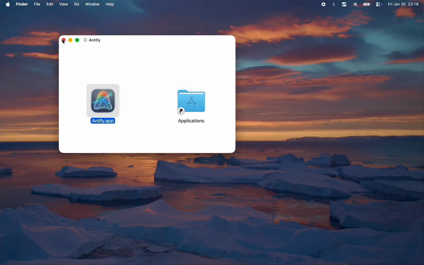Click the Antify.app file name label
This screenshot has height=265, width=424.
[x=103, y=121]
